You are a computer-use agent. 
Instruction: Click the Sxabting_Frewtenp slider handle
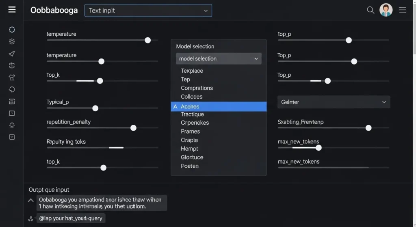click(x=368, y=128)
